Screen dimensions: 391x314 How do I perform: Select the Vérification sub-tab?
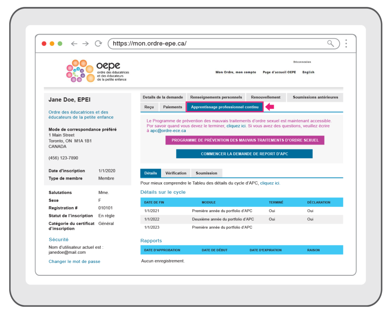click(x=176, y=173)
